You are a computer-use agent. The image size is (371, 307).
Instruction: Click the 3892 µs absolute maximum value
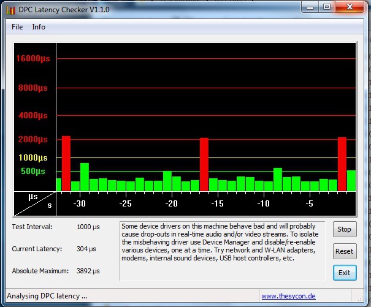tap(88, 271)
